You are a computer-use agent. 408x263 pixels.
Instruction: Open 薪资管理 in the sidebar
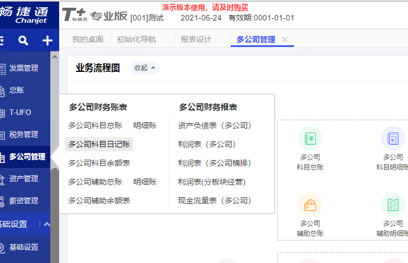coord(24,201)
